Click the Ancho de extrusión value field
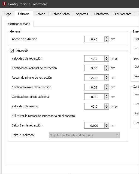The width and height of the screenshot is (139, 174). pyautogui.click(x=94, y=39)
